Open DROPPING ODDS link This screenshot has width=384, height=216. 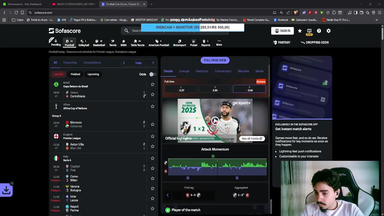pyautogui.click(x=315, y=43)
